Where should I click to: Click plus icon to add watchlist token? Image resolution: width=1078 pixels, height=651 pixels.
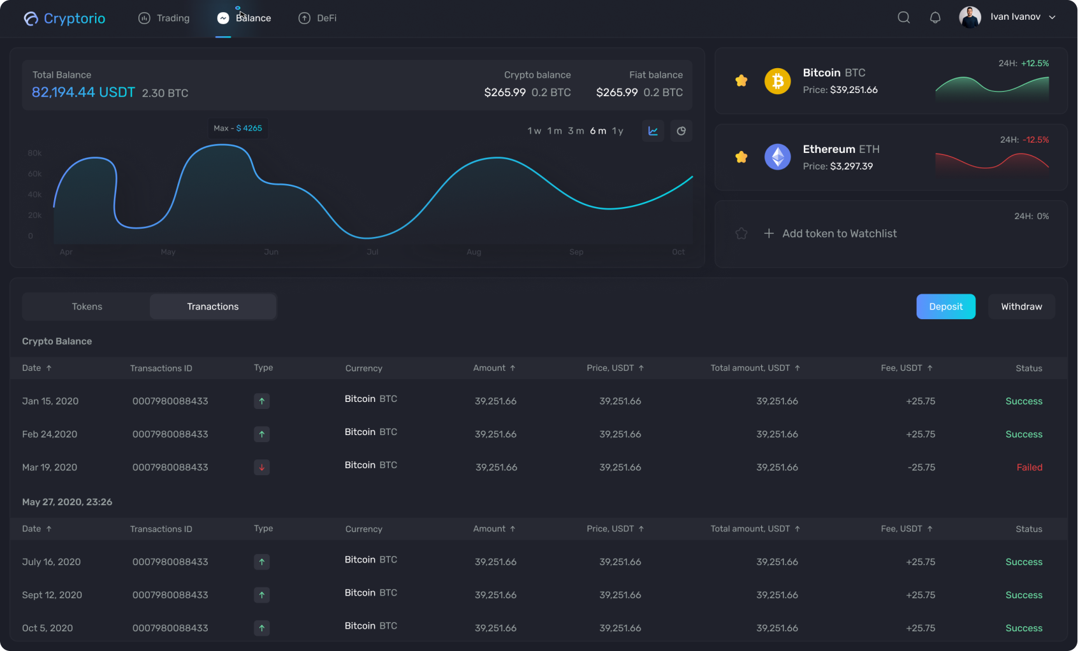pos(769,233)
